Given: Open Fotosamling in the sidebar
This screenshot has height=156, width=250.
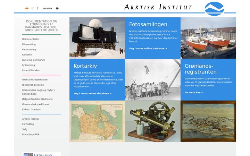Looking at the screenshot, I should click(x=29, y=50).
